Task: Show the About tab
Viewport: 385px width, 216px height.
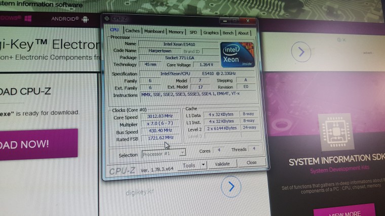Action: 243,33
